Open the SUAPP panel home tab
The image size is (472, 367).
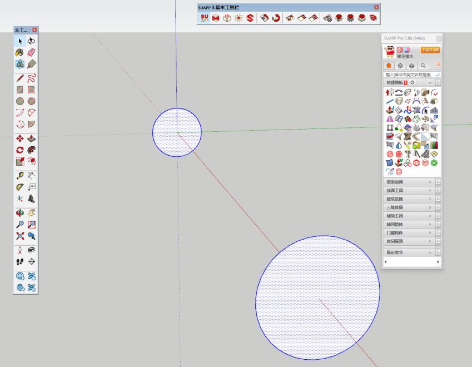(389, 66)
